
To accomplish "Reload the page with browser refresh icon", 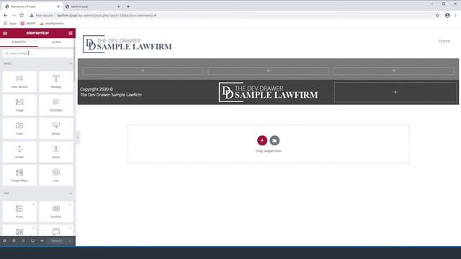I will 22,15.
